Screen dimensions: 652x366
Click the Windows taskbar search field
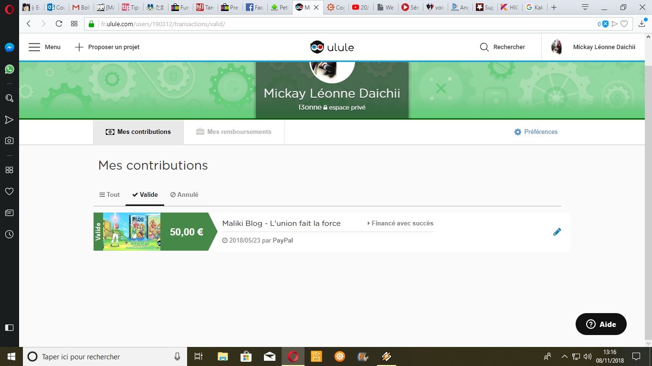pos(105,356)
